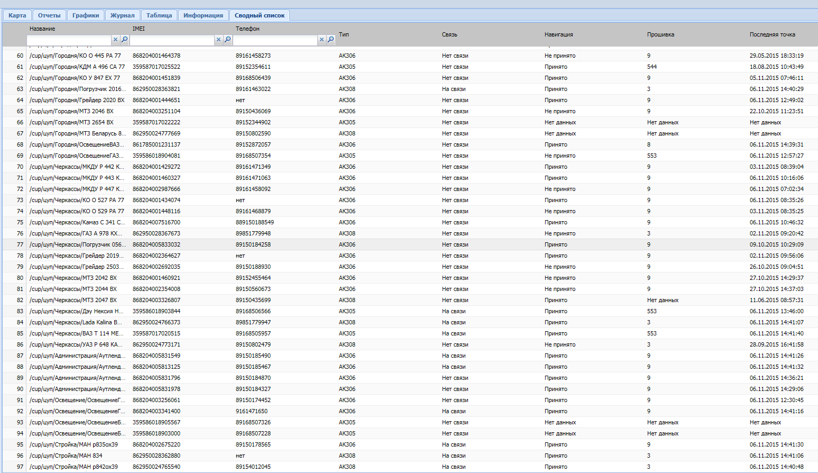The width and height of the screenshot is (818, 473).
Task: Select row 96 Стройка МАН 834
Action: pyautogui.click(x=66, y=456)
